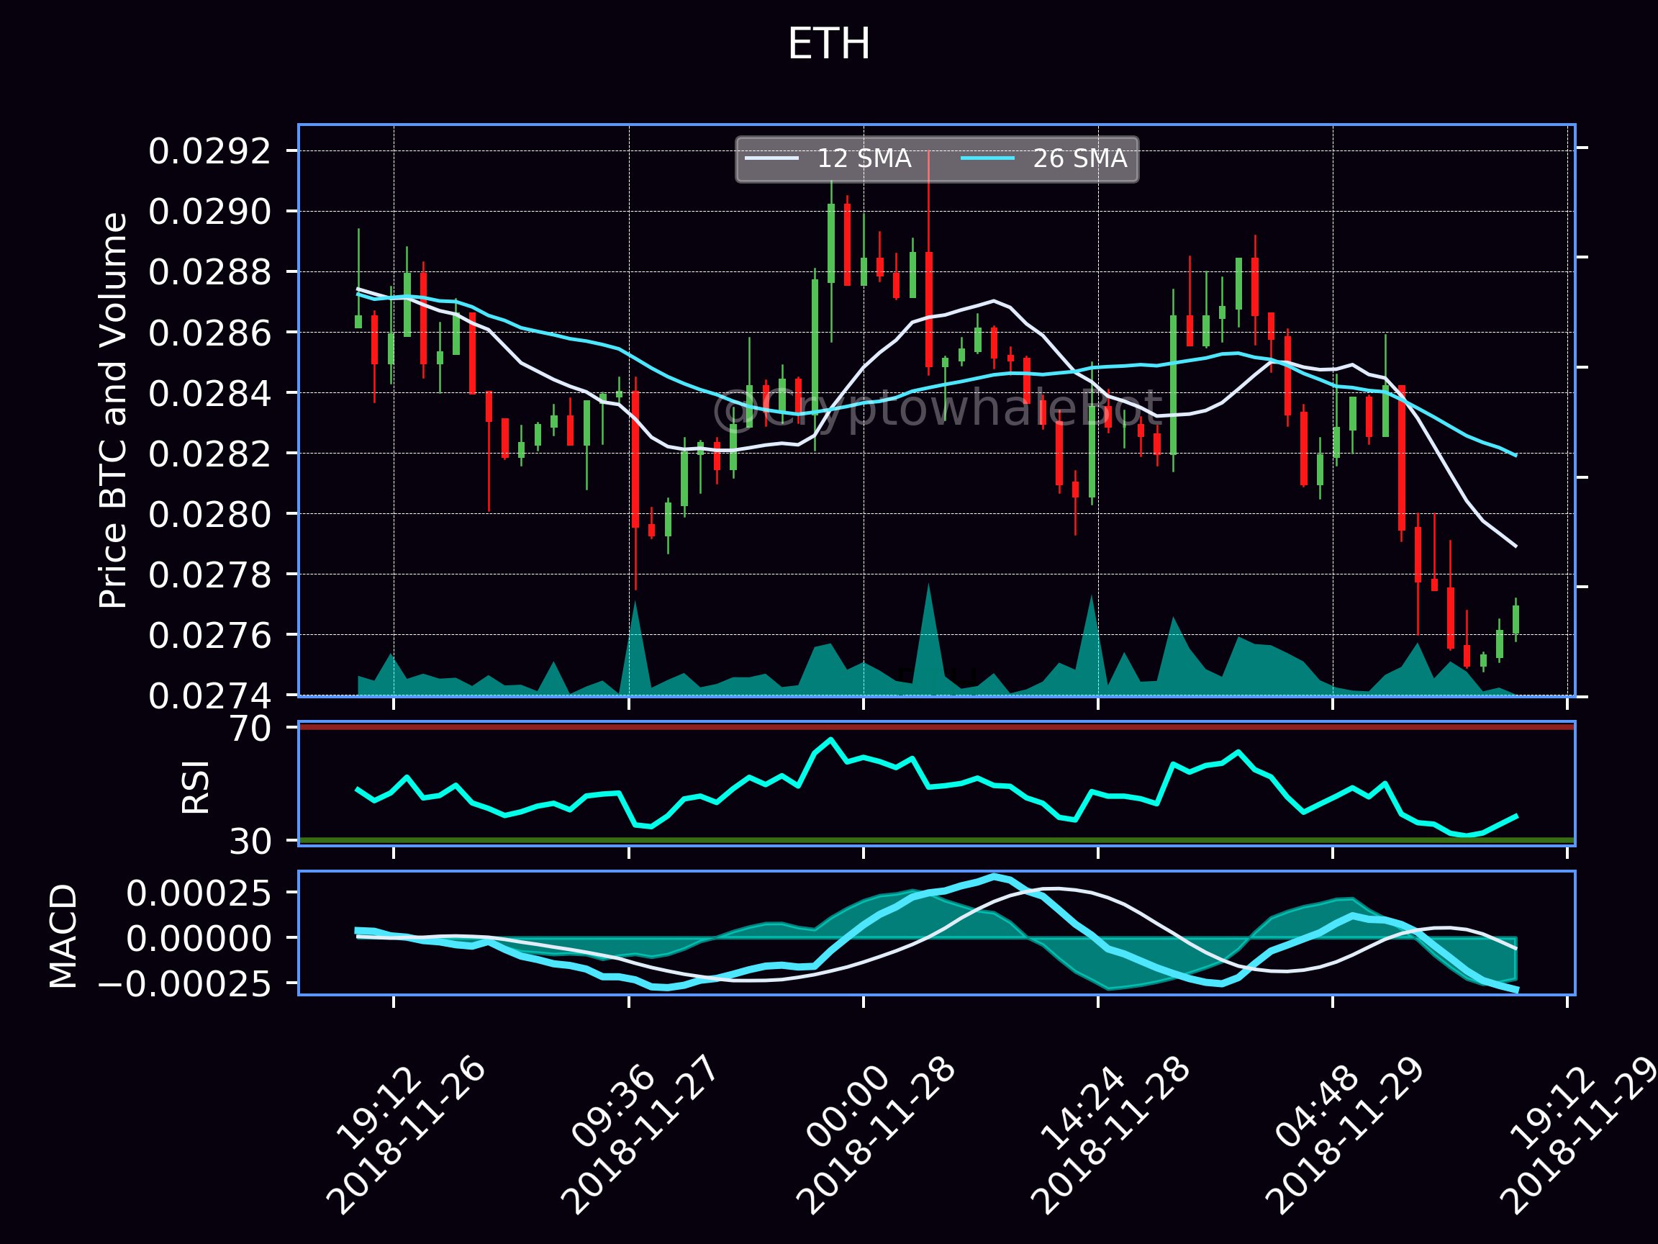The width and height of the screenshot is (1658, 1244).
Task: Click the 26 SMA legend entry
Action: click(1043, 159)
